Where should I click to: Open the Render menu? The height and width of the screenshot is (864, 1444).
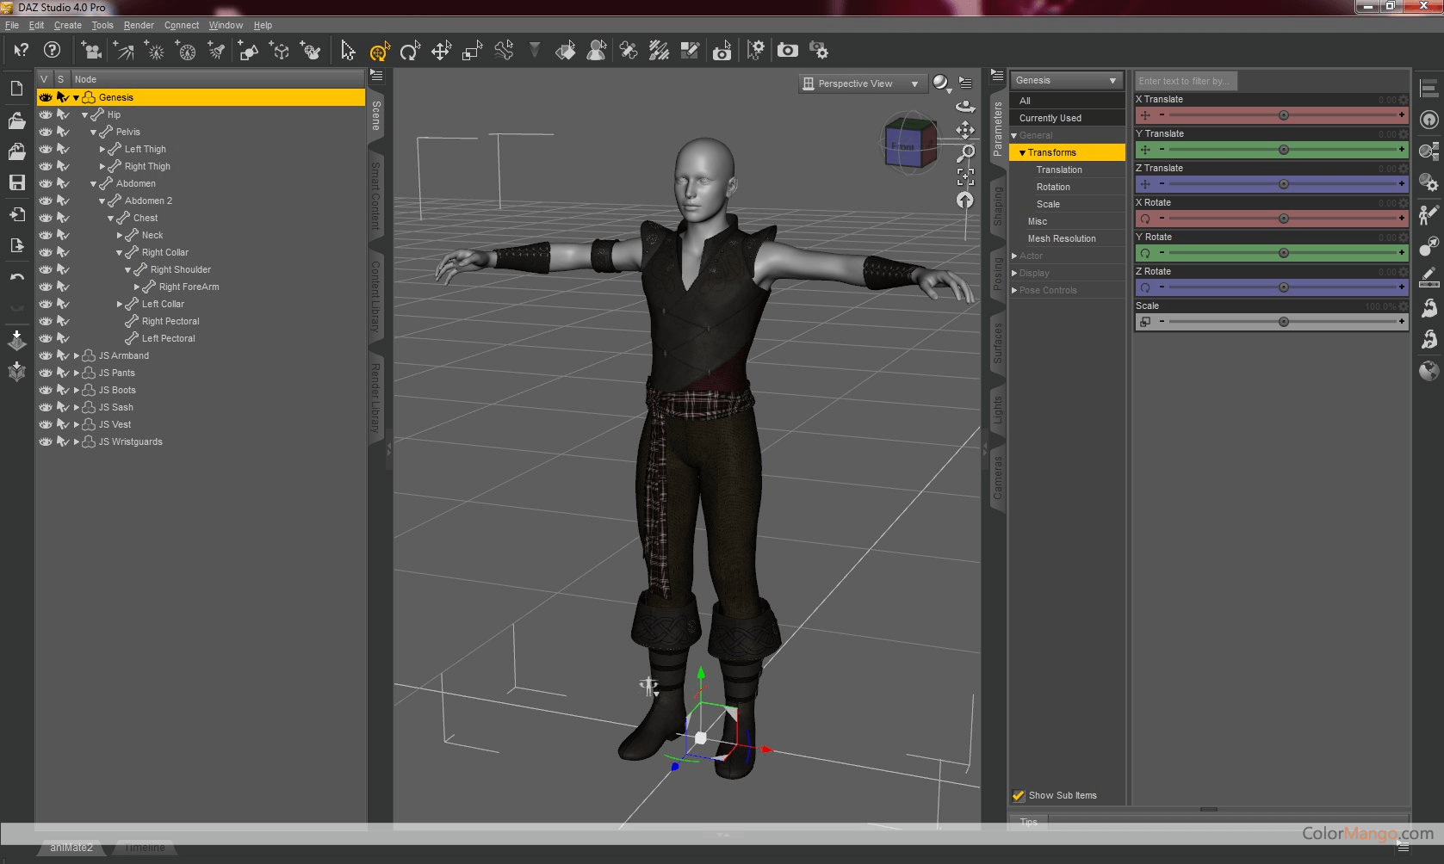pos(139,25)
